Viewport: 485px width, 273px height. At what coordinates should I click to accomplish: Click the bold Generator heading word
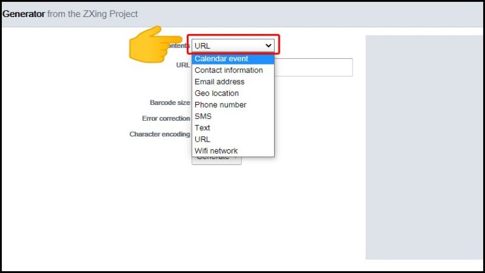click(x=23, y=13)
